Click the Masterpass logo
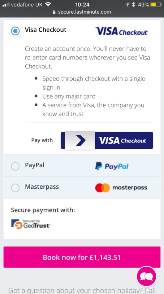The height and width of the screenshot is (294, 164). coord(121,188)
